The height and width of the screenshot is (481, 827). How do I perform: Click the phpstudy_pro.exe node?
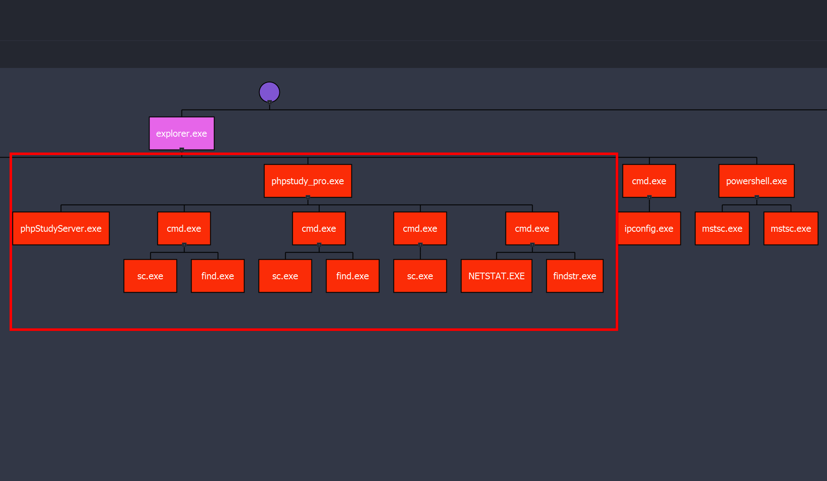point(308,181)
